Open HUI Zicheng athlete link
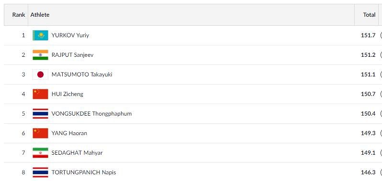The image size is (382, 181). coord(67,94)
